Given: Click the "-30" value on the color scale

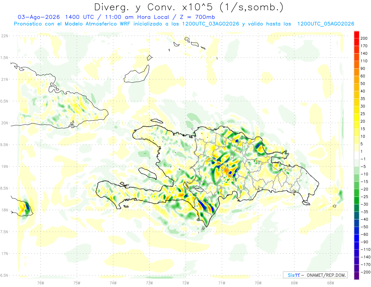Looking at the screenshot, I should click(365, 204).
